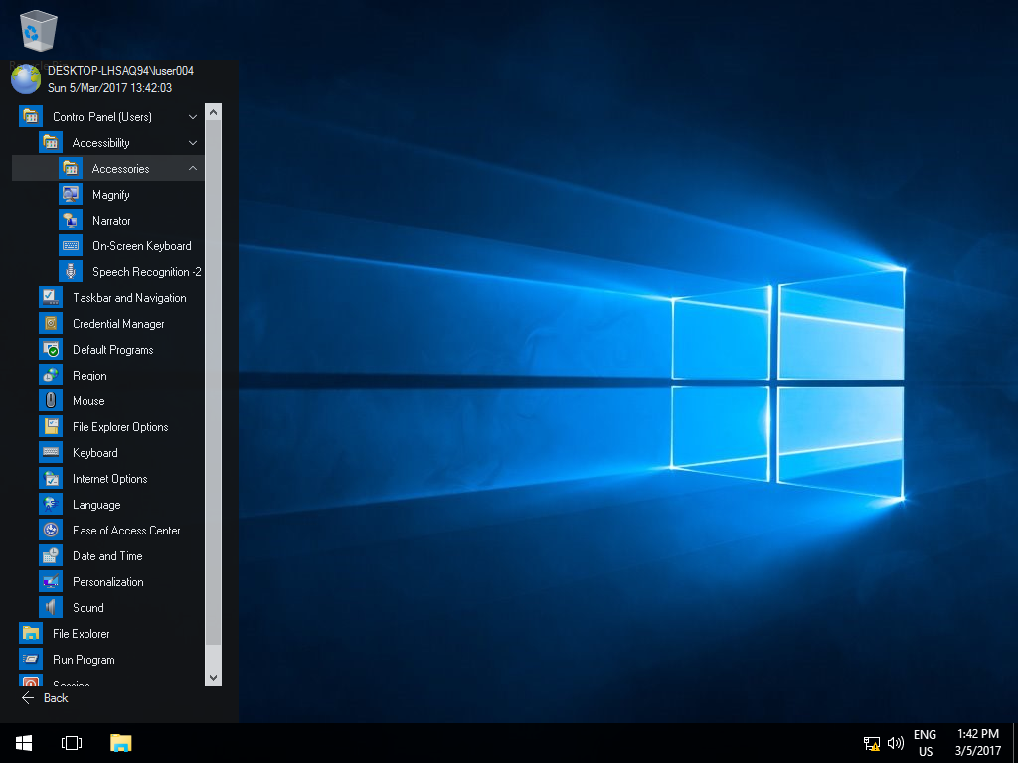Open the Personalization icon
Screen dimensions: 1018x763
51,582
